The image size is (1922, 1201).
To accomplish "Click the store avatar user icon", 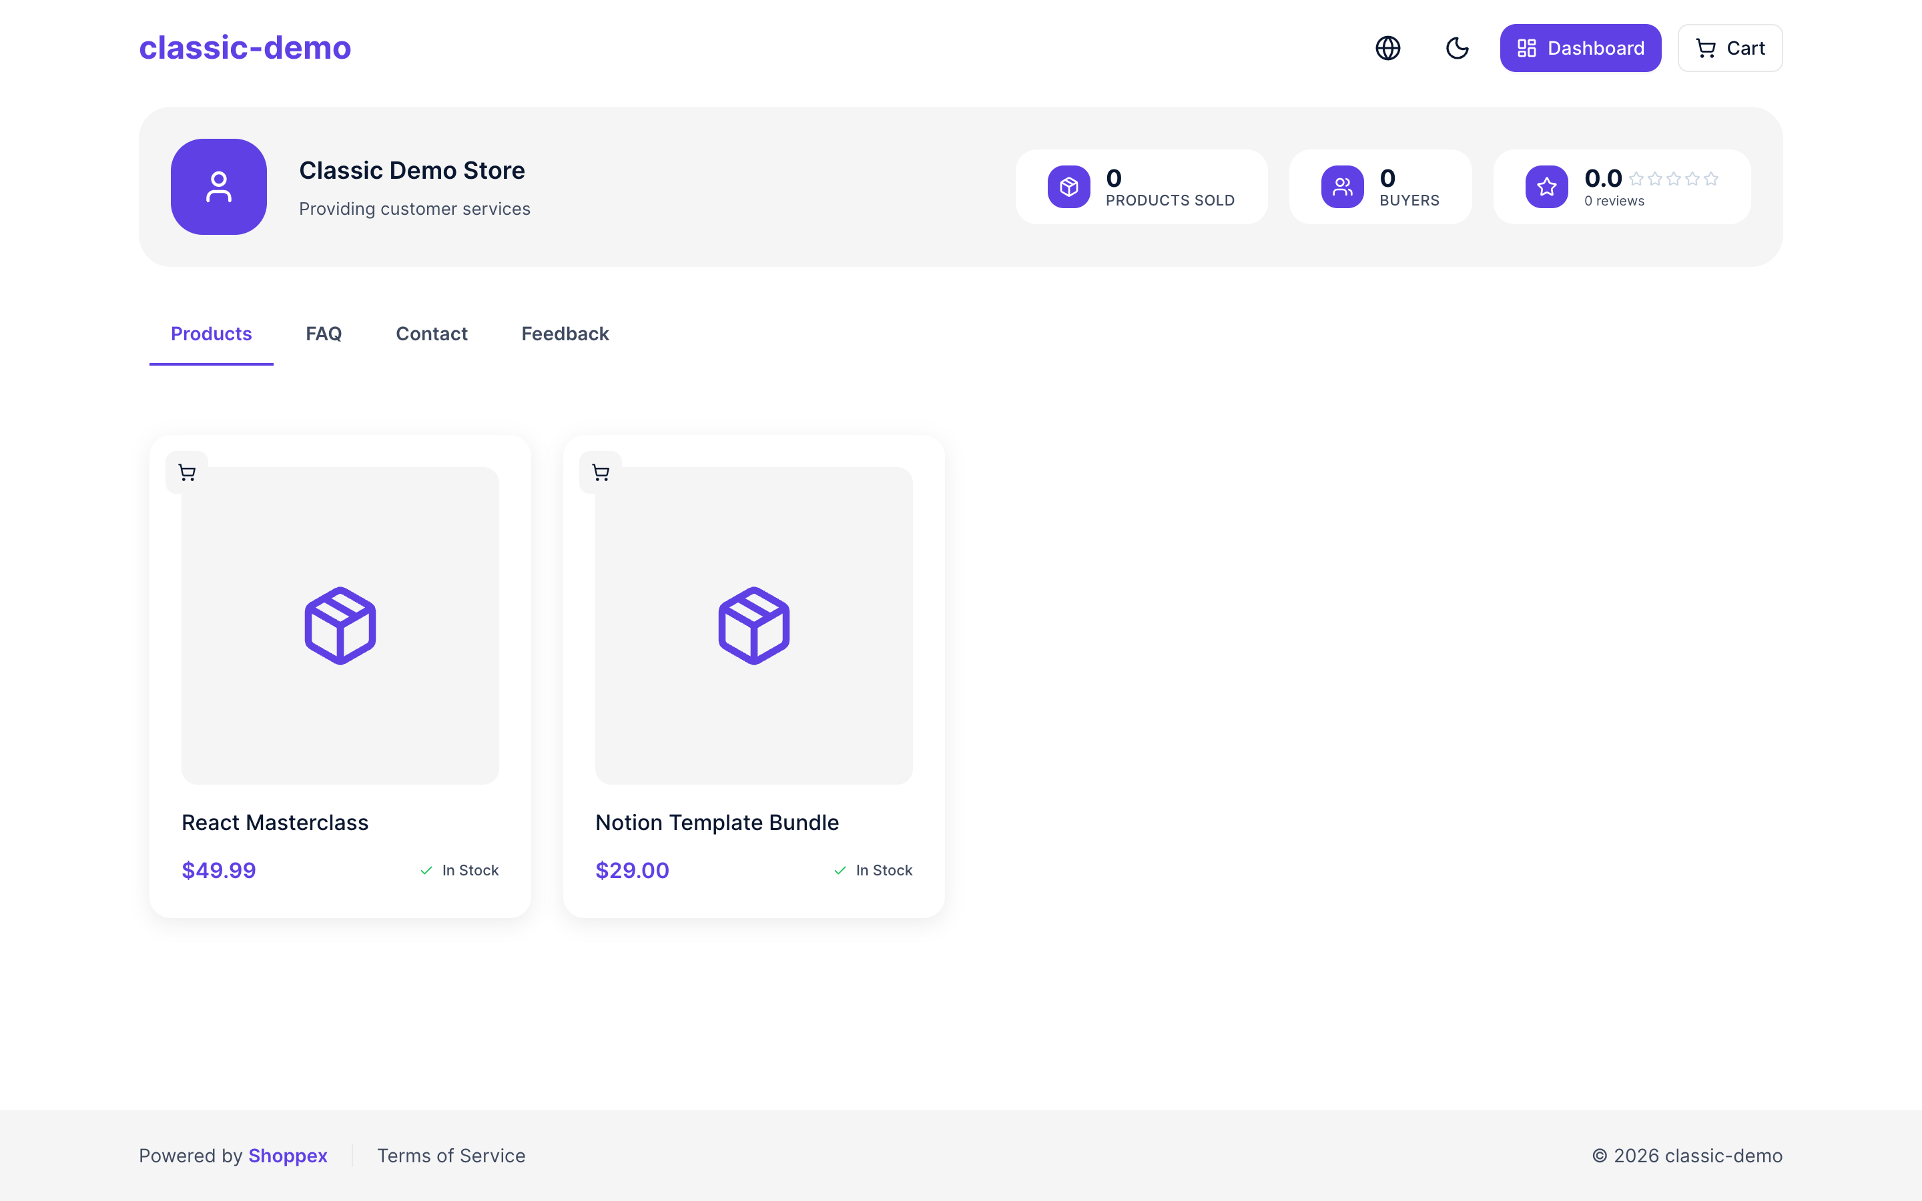I will click(218, 186).
